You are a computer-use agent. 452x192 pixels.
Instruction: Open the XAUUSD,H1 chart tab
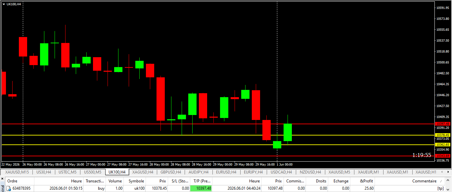[x=426, y=172]
